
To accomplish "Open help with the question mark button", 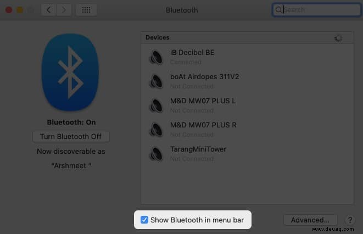I will click(x=350, y=220).
